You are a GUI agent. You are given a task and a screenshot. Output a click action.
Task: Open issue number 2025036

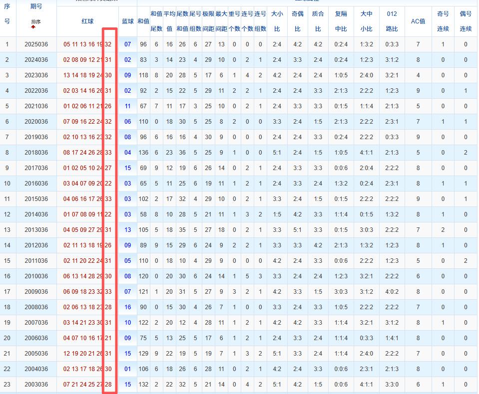pos(36,44)
